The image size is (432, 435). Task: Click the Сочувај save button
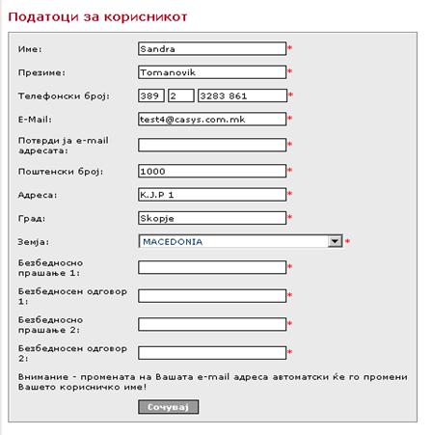(168, 407)
